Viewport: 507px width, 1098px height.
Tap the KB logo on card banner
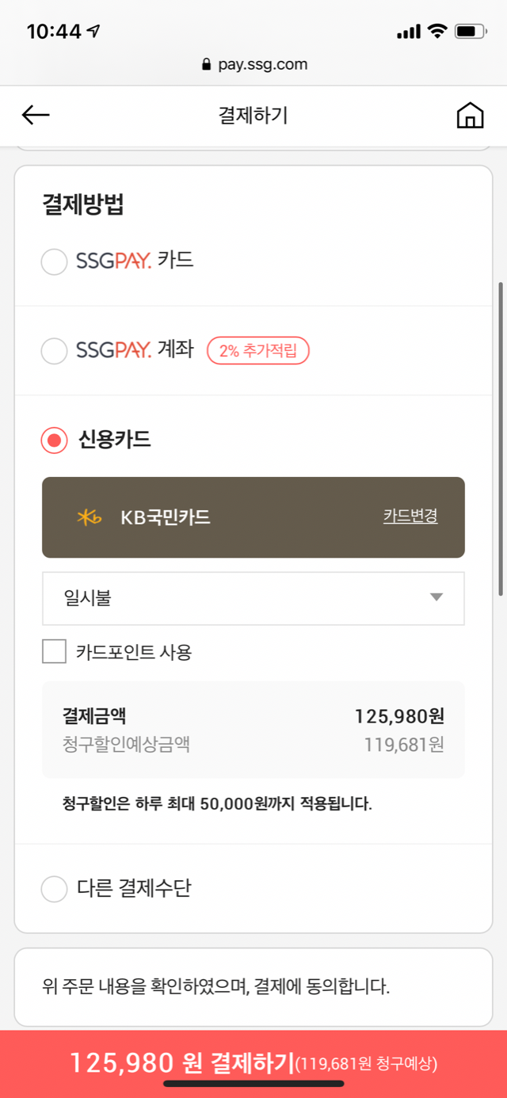click(89, 517)
